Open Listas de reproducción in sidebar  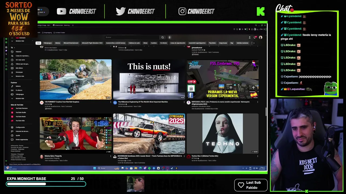[x=20, y=56]
